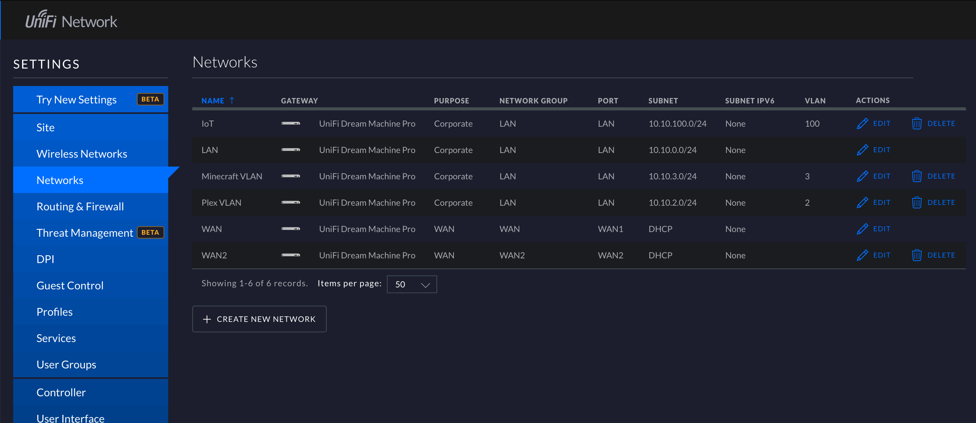Click the pencil edit icon for WAN row
976x423 pixels.
tap(862, 229)
